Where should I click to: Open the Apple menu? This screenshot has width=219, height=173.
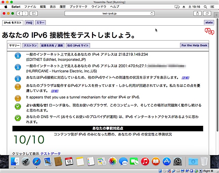pos(6,6)
